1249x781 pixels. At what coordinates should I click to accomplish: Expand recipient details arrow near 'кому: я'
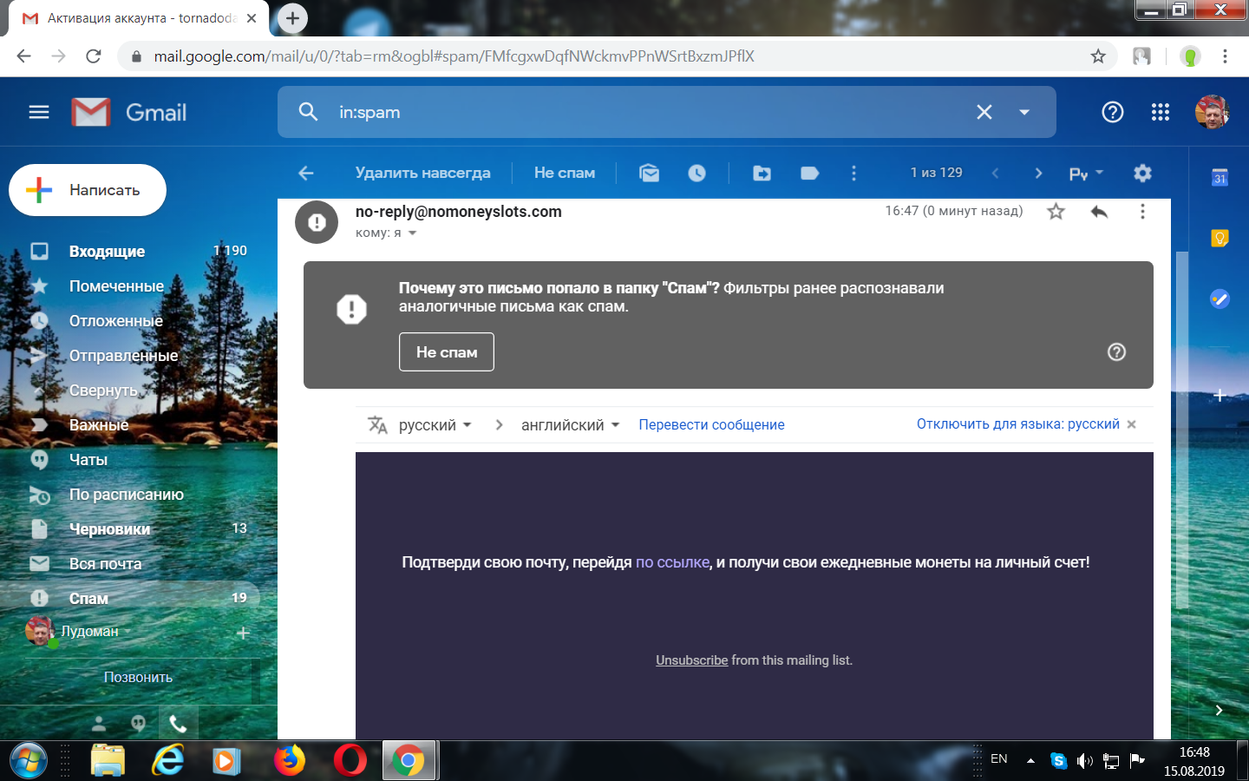tap(412, 233)
